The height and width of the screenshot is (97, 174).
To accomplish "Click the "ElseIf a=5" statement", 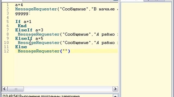I will tap(29, 39).
